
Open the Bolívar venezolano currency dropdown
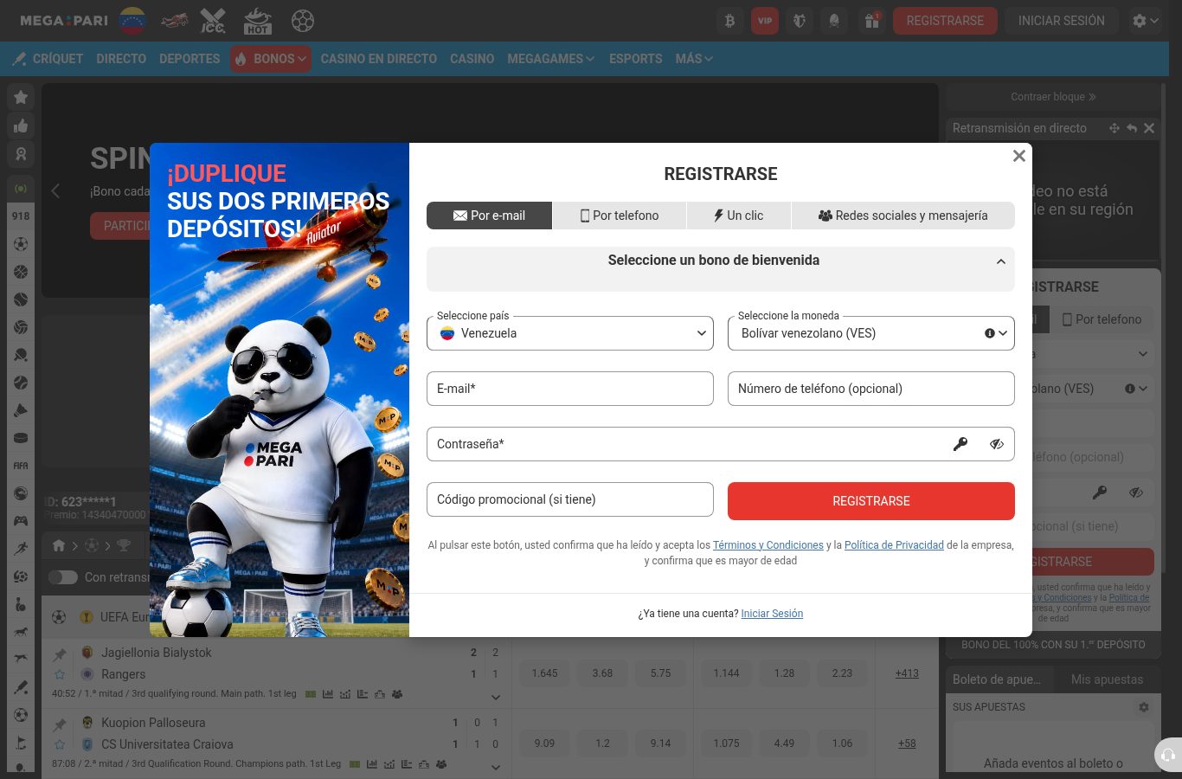coord(871,333)
